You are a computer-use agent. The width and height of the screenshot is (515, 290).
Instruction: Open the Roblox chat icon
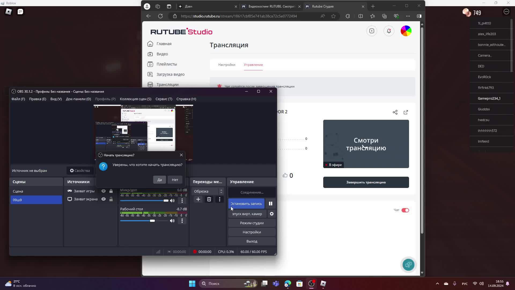[x=20, y=12]
